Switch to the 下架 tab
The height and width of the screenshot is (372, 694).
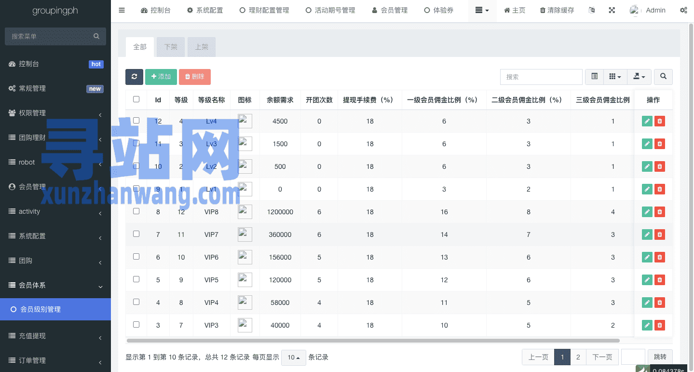171,47
